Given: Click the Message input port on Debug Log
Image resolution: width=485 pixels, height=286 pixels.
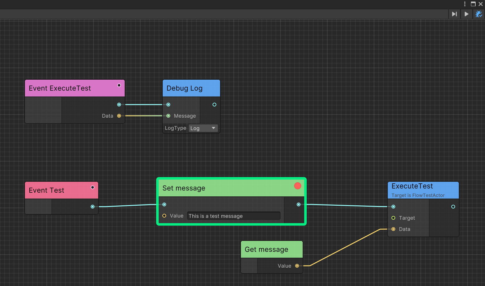Looking at the screenshot, I should [x=168, y=116].
